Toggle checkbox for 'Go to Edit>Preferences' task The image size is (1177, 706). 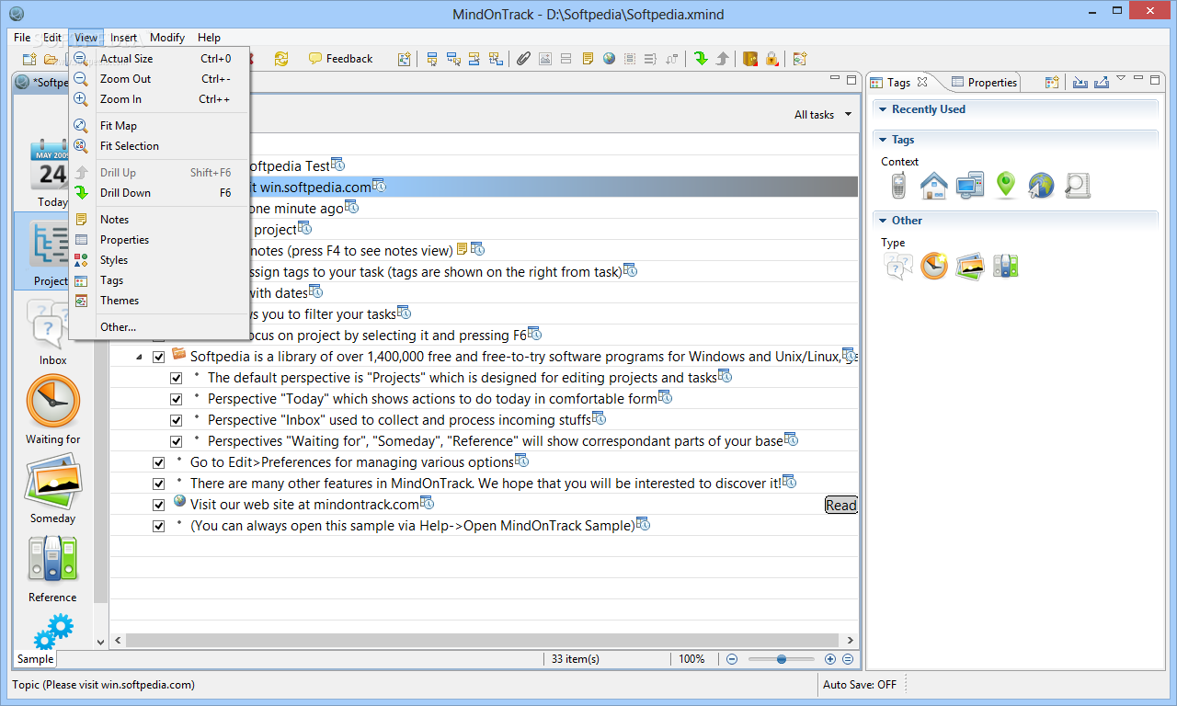[x=158, y=462]
